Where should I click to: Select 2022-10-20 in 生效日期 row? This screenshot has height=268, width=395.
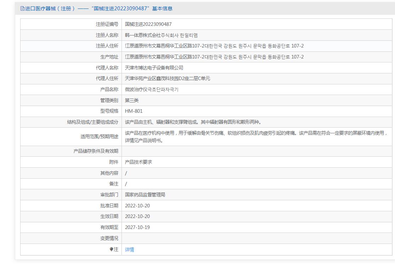137,216
